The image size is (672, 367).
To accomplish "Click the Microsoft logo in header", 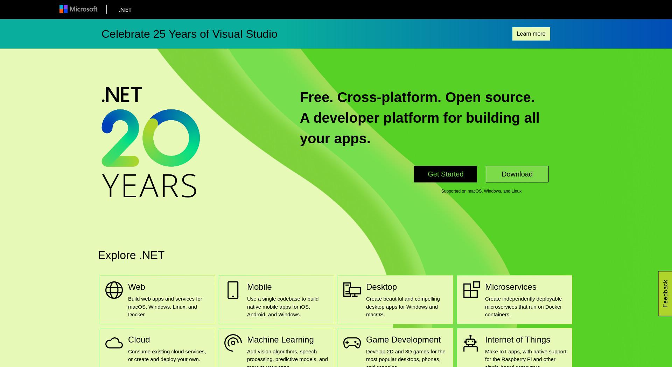I will [78, 9].
